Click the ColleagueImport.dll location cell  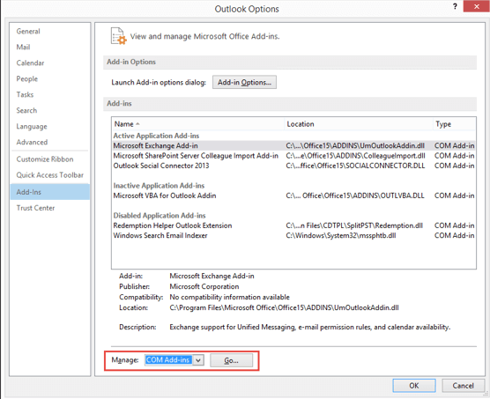coord(355,156)
